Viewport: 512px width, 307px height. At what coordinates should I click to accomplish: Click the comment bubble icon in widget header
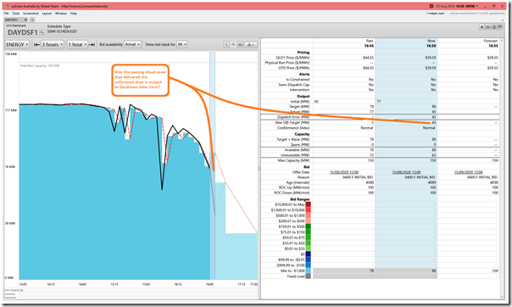pyautogui.click(x=500, y=27)
